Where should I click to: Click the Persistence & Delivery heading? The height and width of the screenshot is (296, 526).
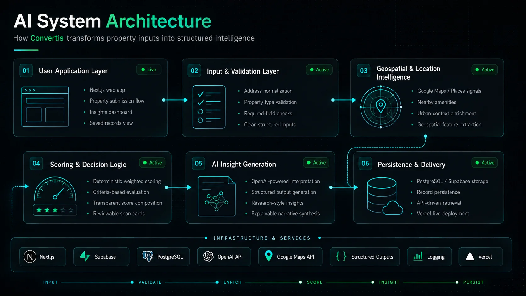(411, 165)
